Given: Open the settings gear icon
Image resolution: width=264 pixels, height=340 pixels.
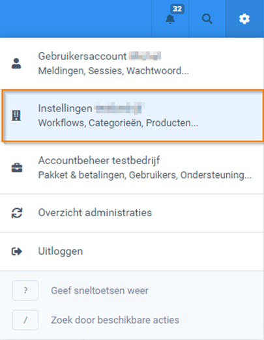Looking at the screenshot, I should (x=244, y=19).
